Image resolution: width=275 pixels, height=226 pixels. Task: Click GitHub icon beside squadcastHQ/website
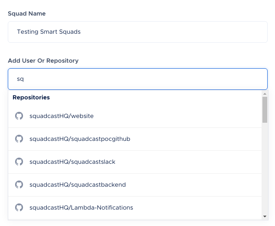point(19,116)
